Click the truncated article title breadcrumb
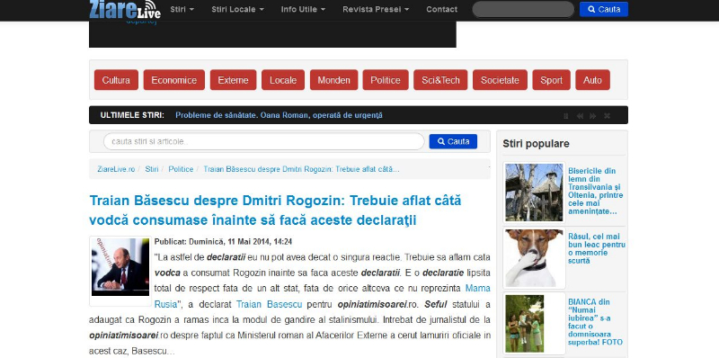Viewport: 719px width, 358px height. (301, 169)
